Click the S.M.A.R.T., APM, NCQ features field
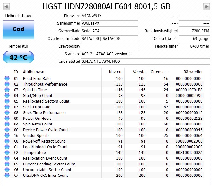Image resolution: width=212 pixels, height=186 pixels. 146,61
